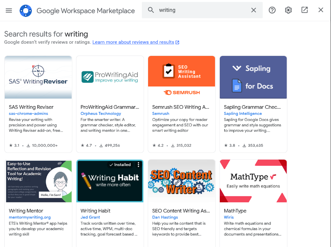
Task: Select the 'Writing Mentor' card title
Action: click(x=26, y=211)
